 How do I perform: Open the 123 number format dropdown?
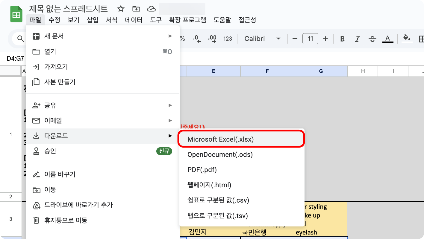coord(228,39)
